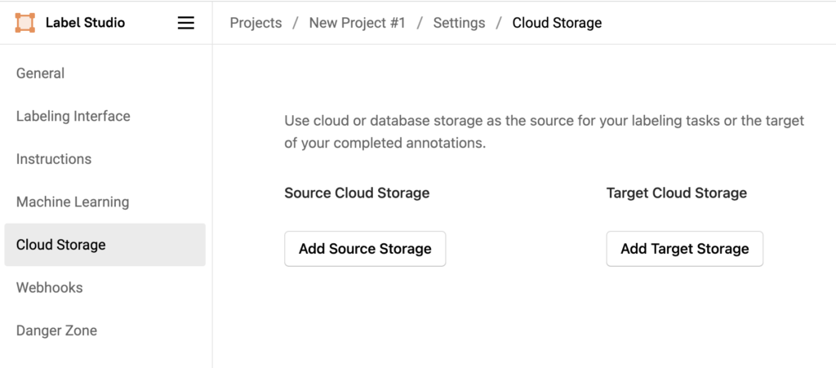Click the Add Source Storage button
This screenshot has width=836, height=368.
365,249
